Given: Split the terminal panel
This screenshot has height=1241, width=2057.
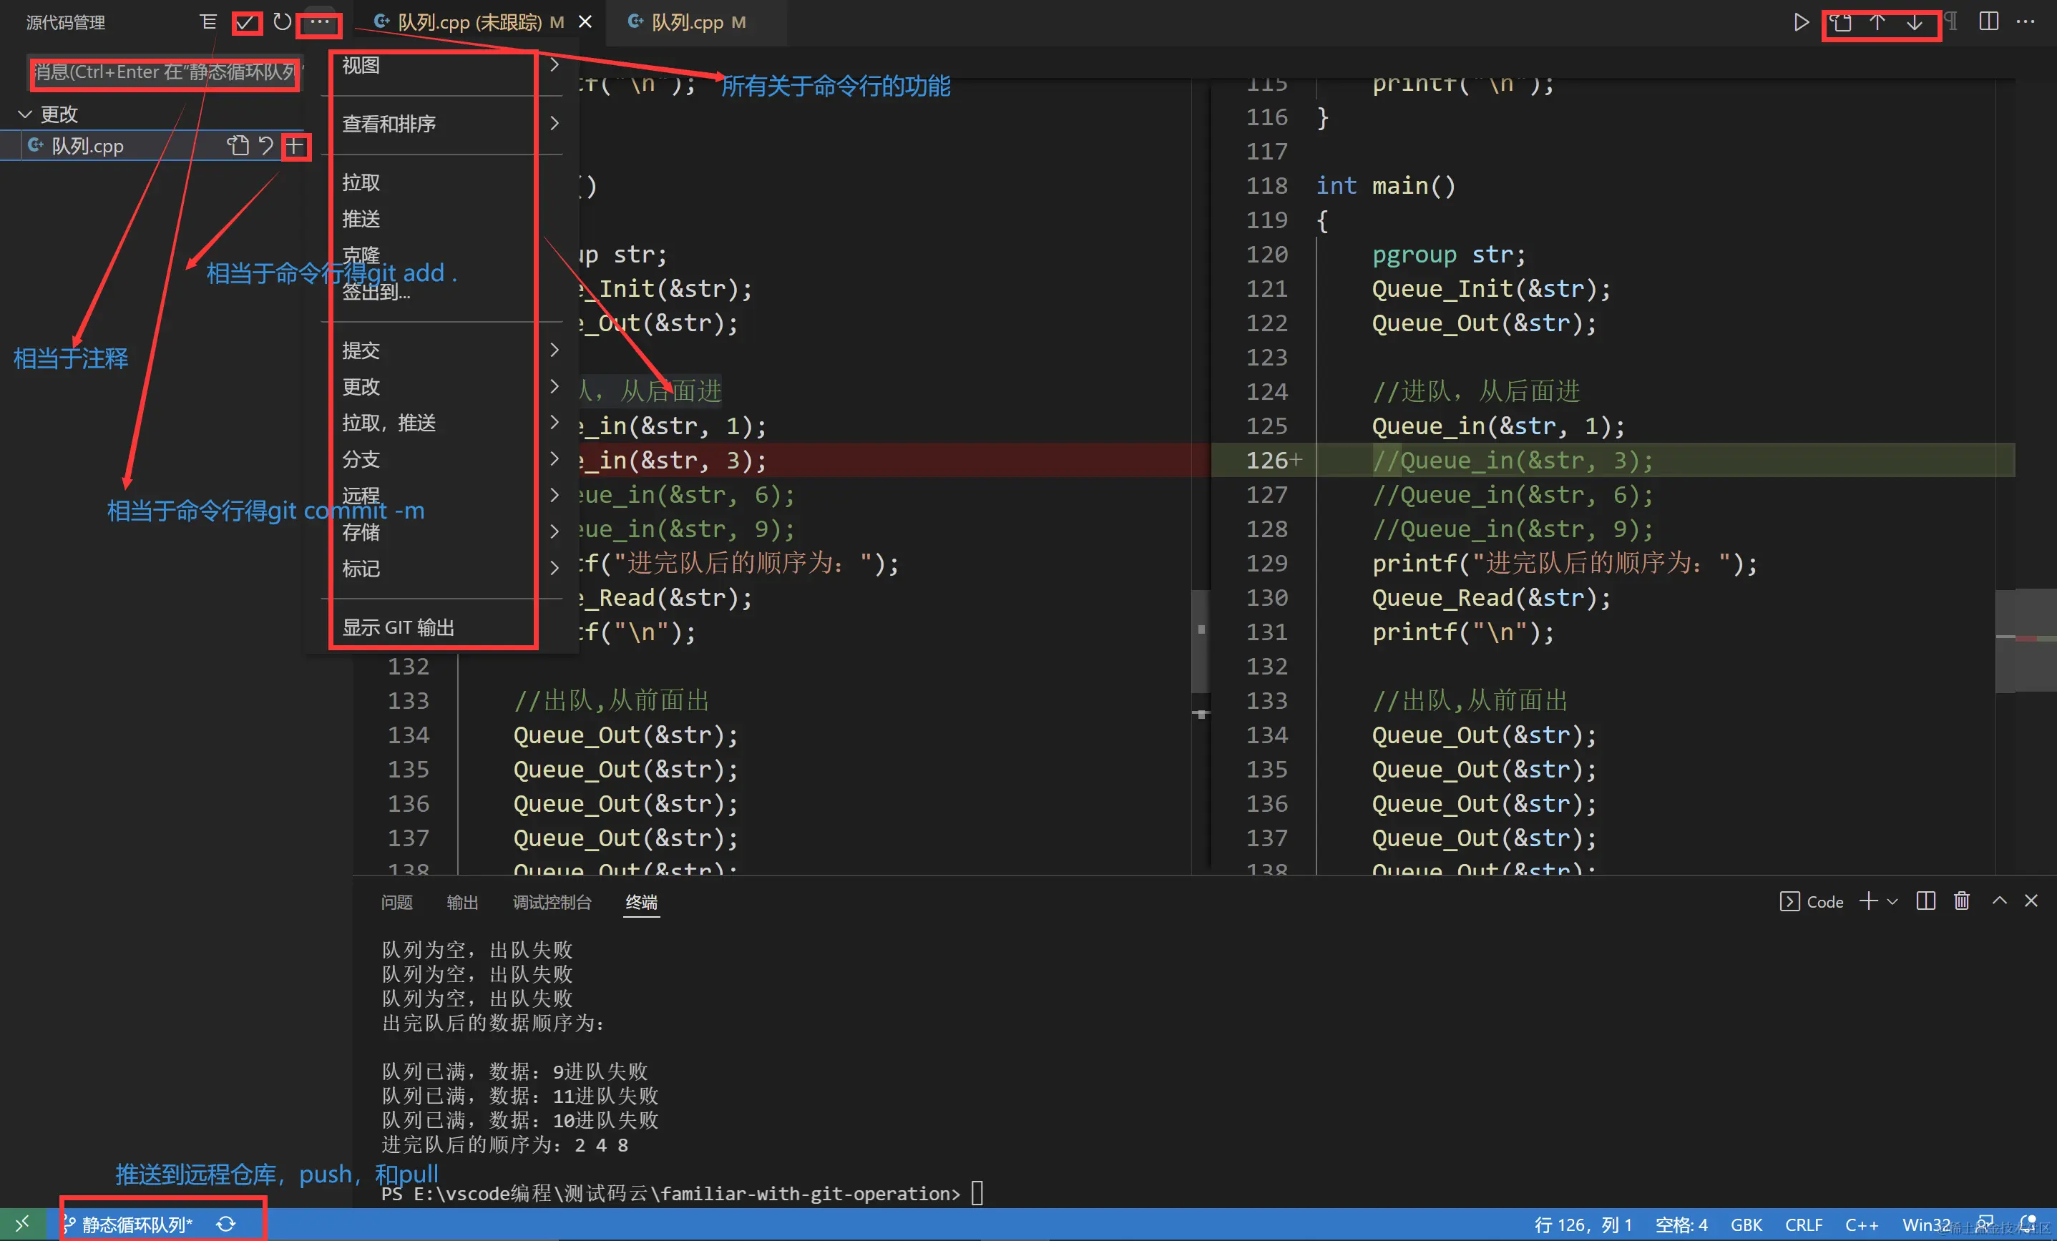Looking at the screenshot, I should point(1925,901).
